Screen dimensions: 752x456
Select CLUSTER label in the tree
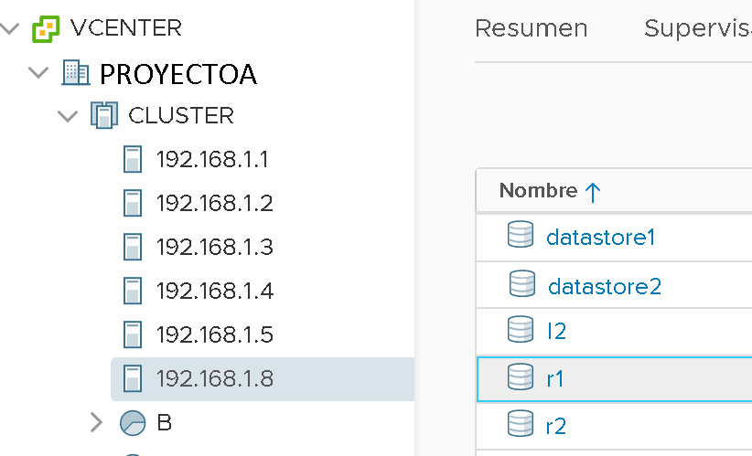point(181,116)
